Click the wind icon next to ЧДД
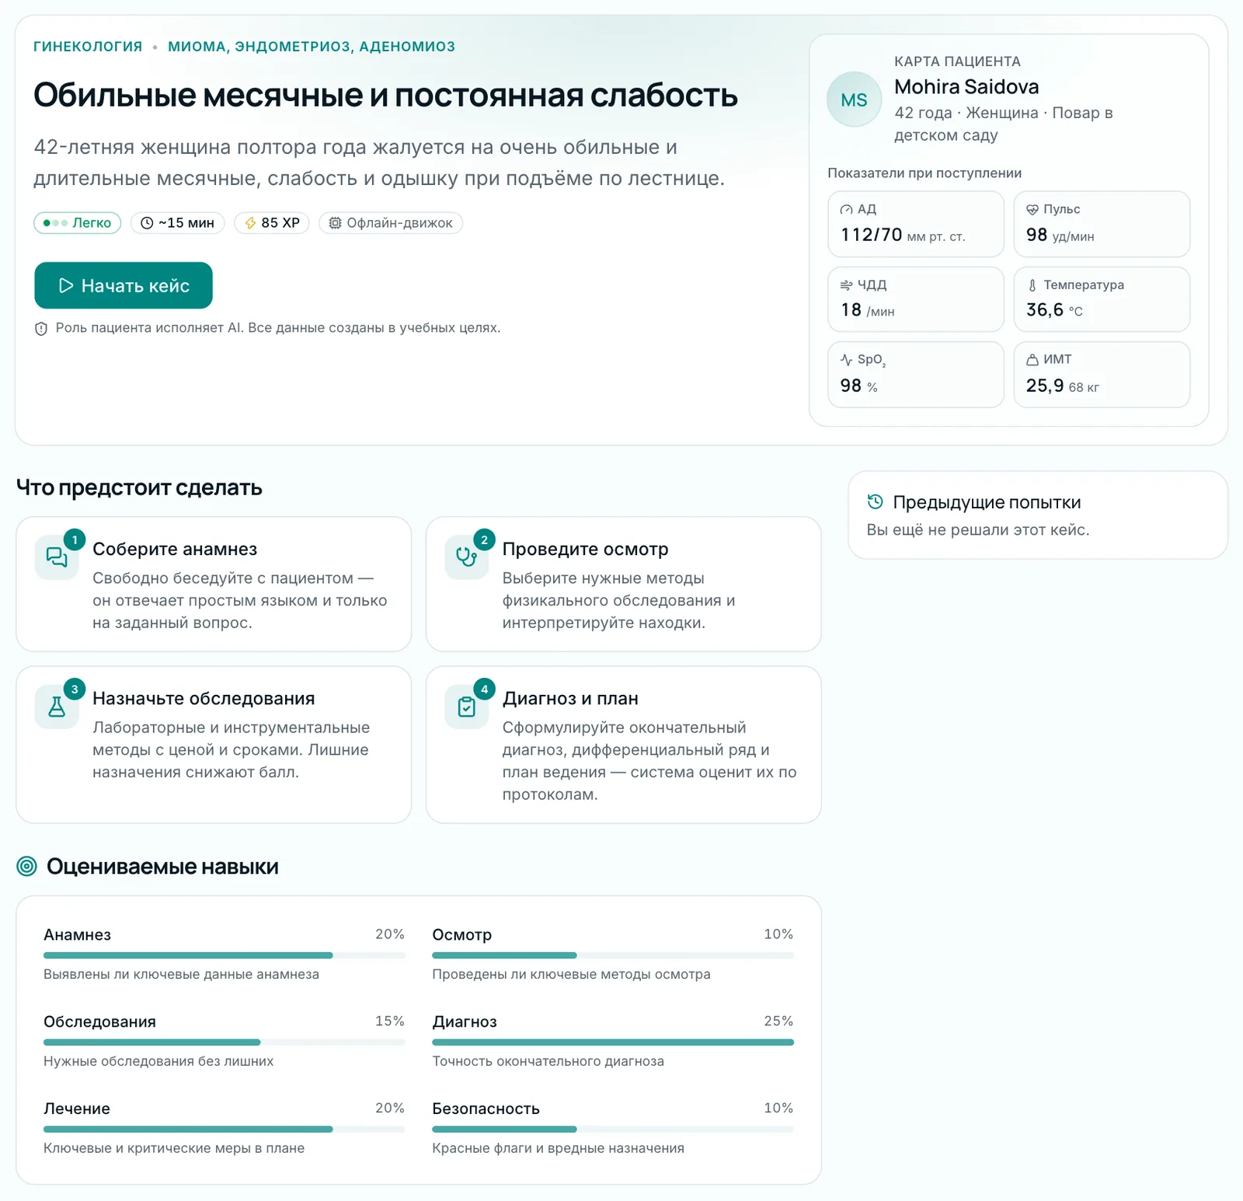 847,285
